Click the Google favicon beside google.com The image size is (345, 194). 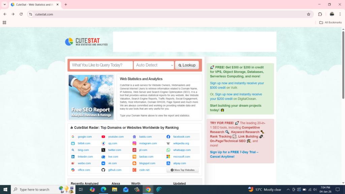[72, 136]
